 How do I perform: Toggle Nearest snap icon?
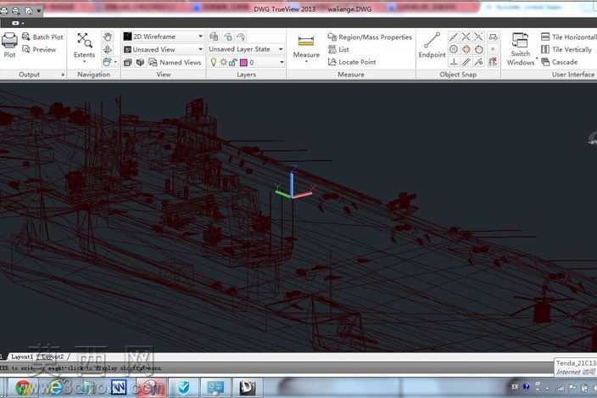pyautogui.click(x=478, y=62)
